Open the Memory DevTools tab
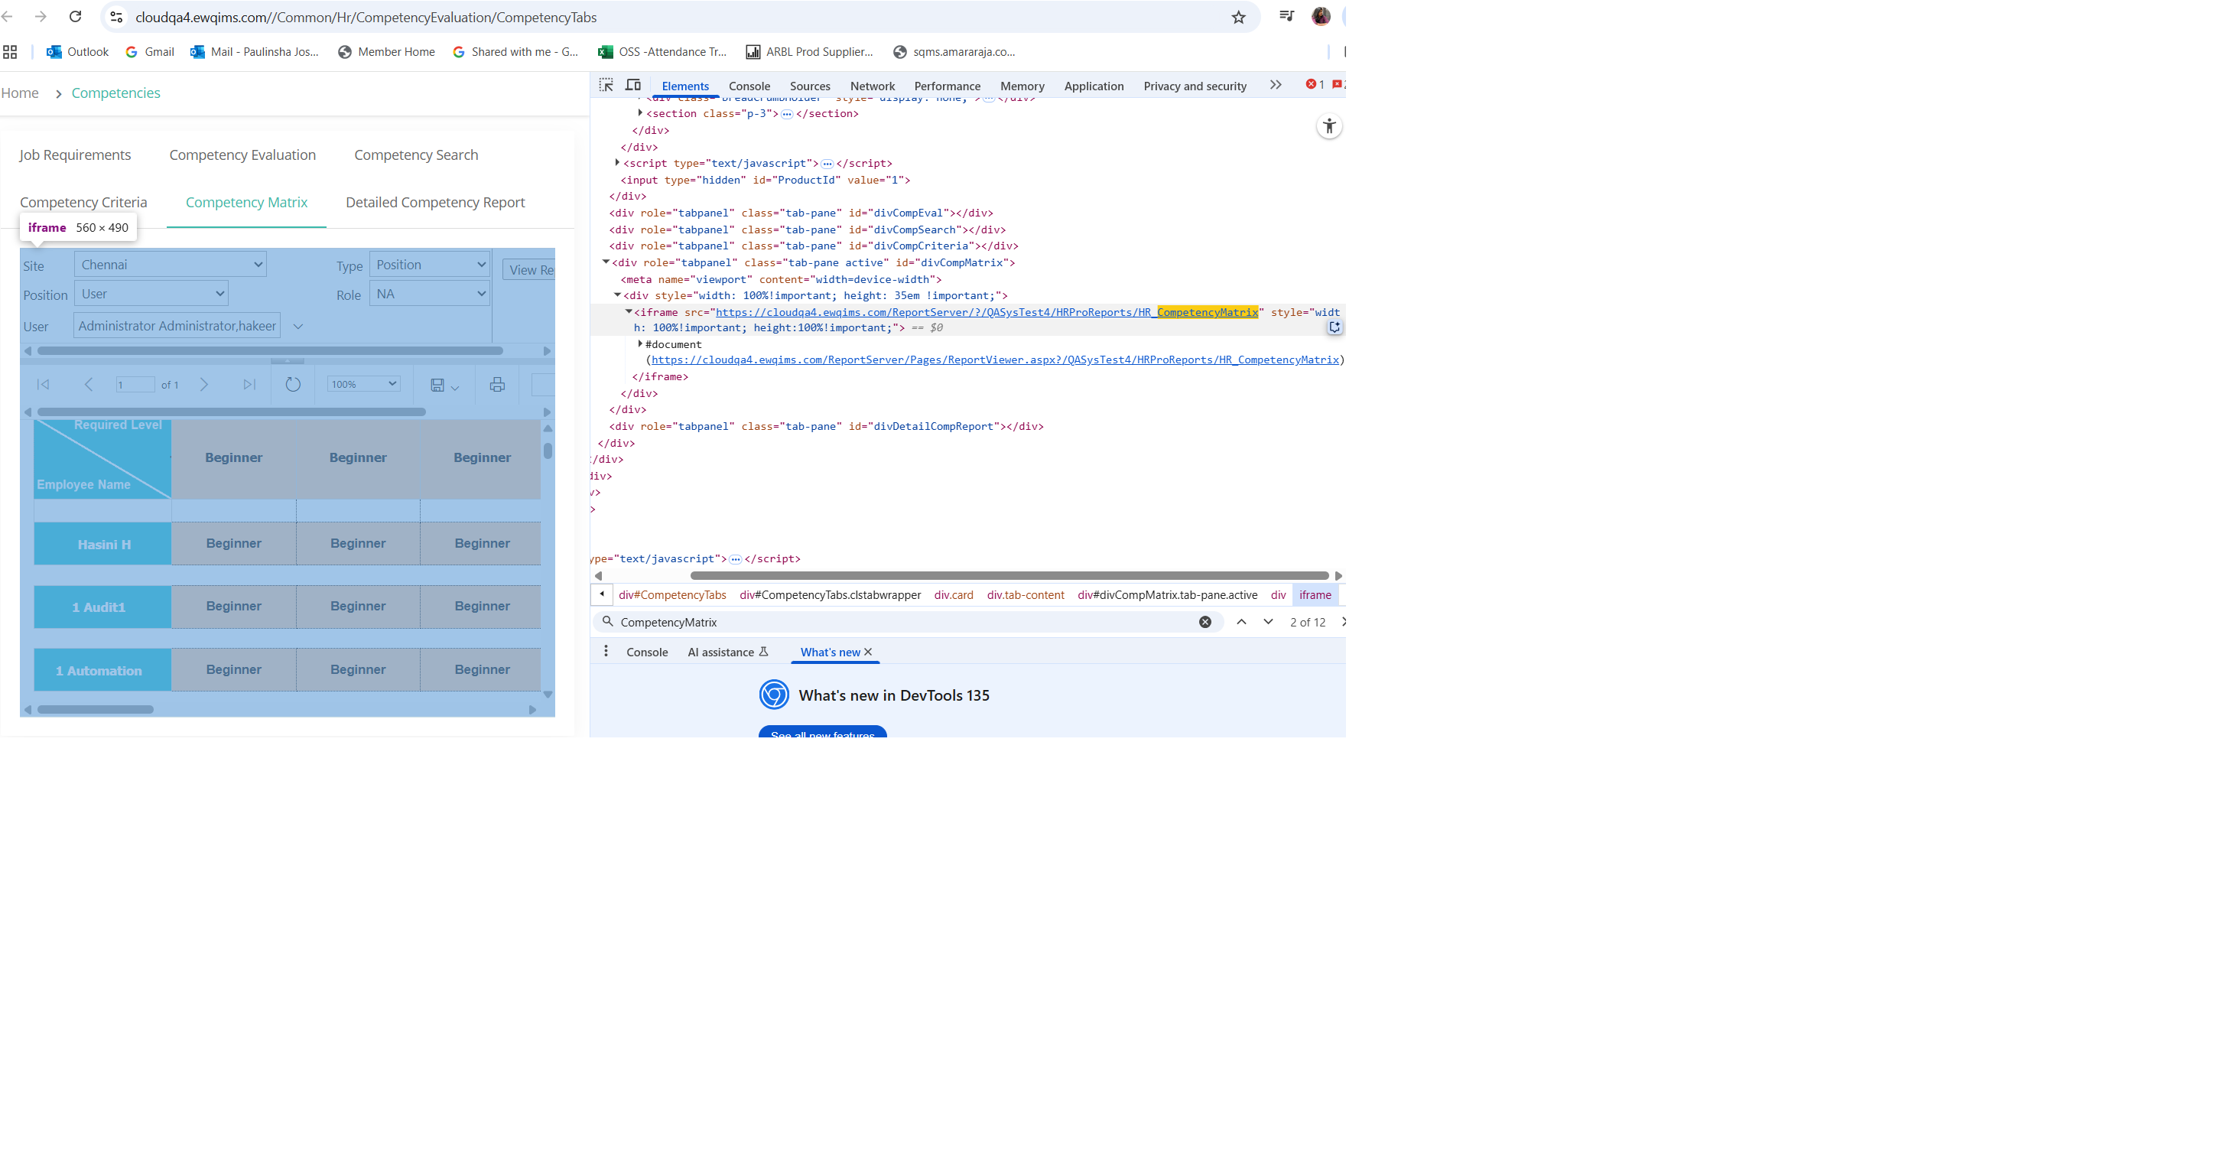The height and width of the screenshot is (1152, 2227). coord(1022,86)
